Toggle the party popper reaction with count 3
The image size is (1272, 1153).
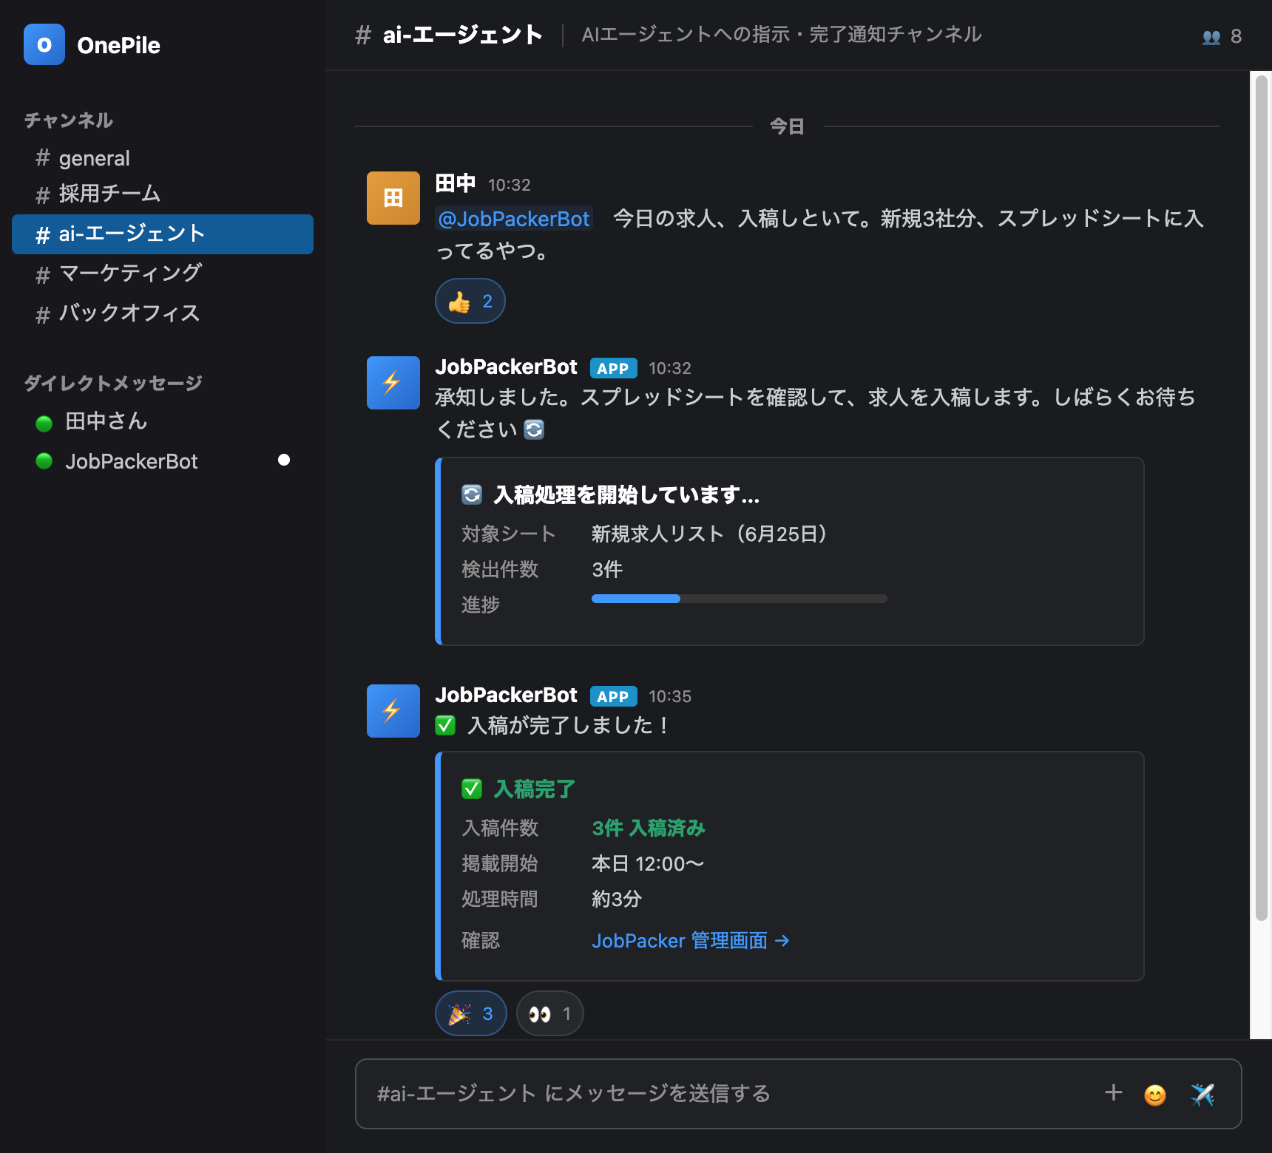471,1013
